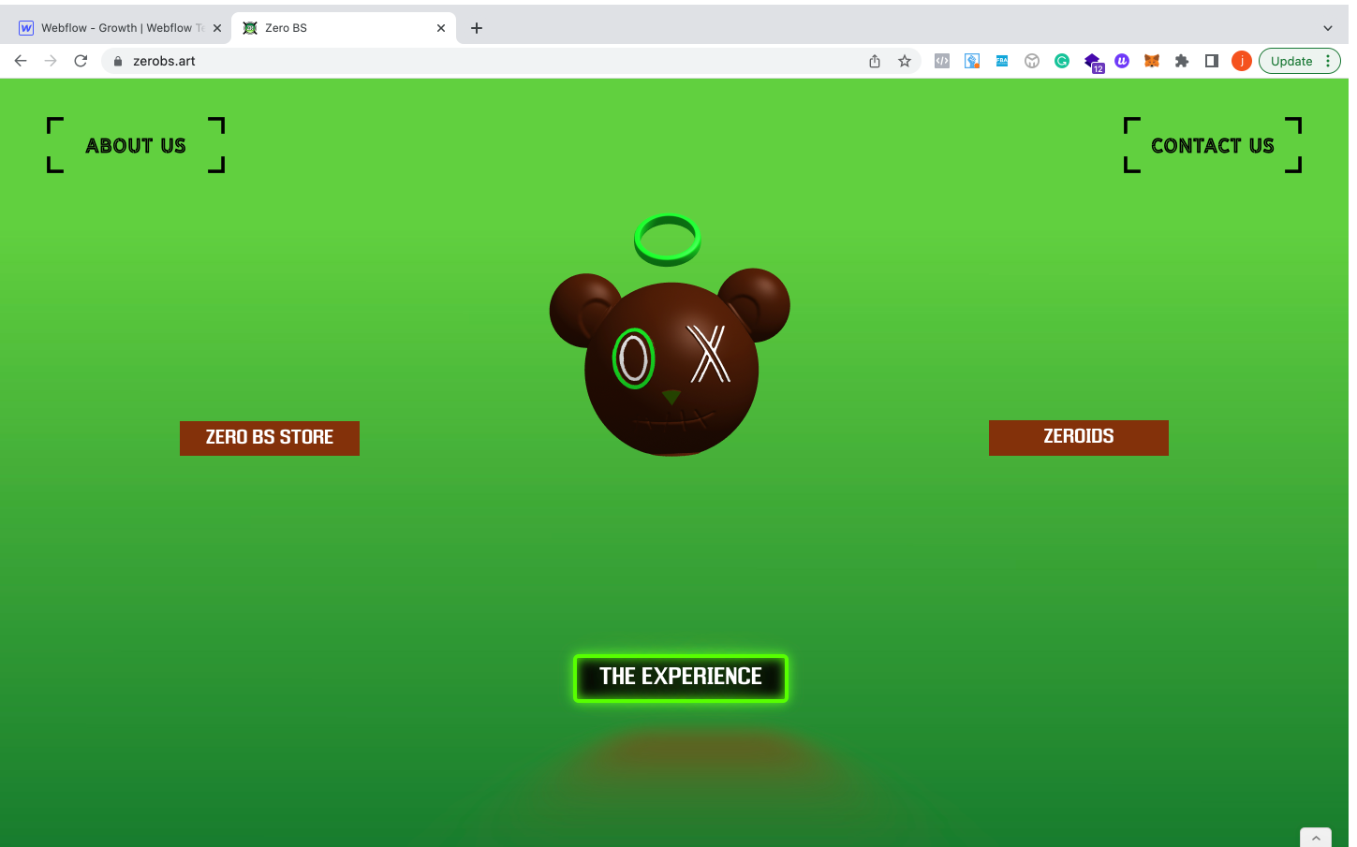Open the ZERO BS STORE button
The image size is (1357, 847).
click(270, 438)
